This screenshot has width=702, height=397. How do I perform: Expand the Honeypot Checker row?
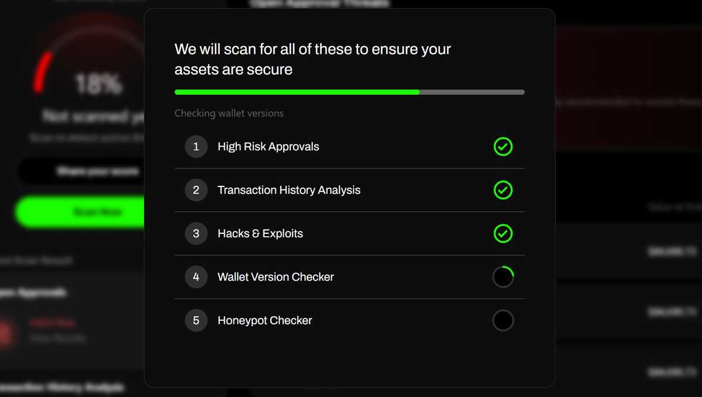click(349, 320)
